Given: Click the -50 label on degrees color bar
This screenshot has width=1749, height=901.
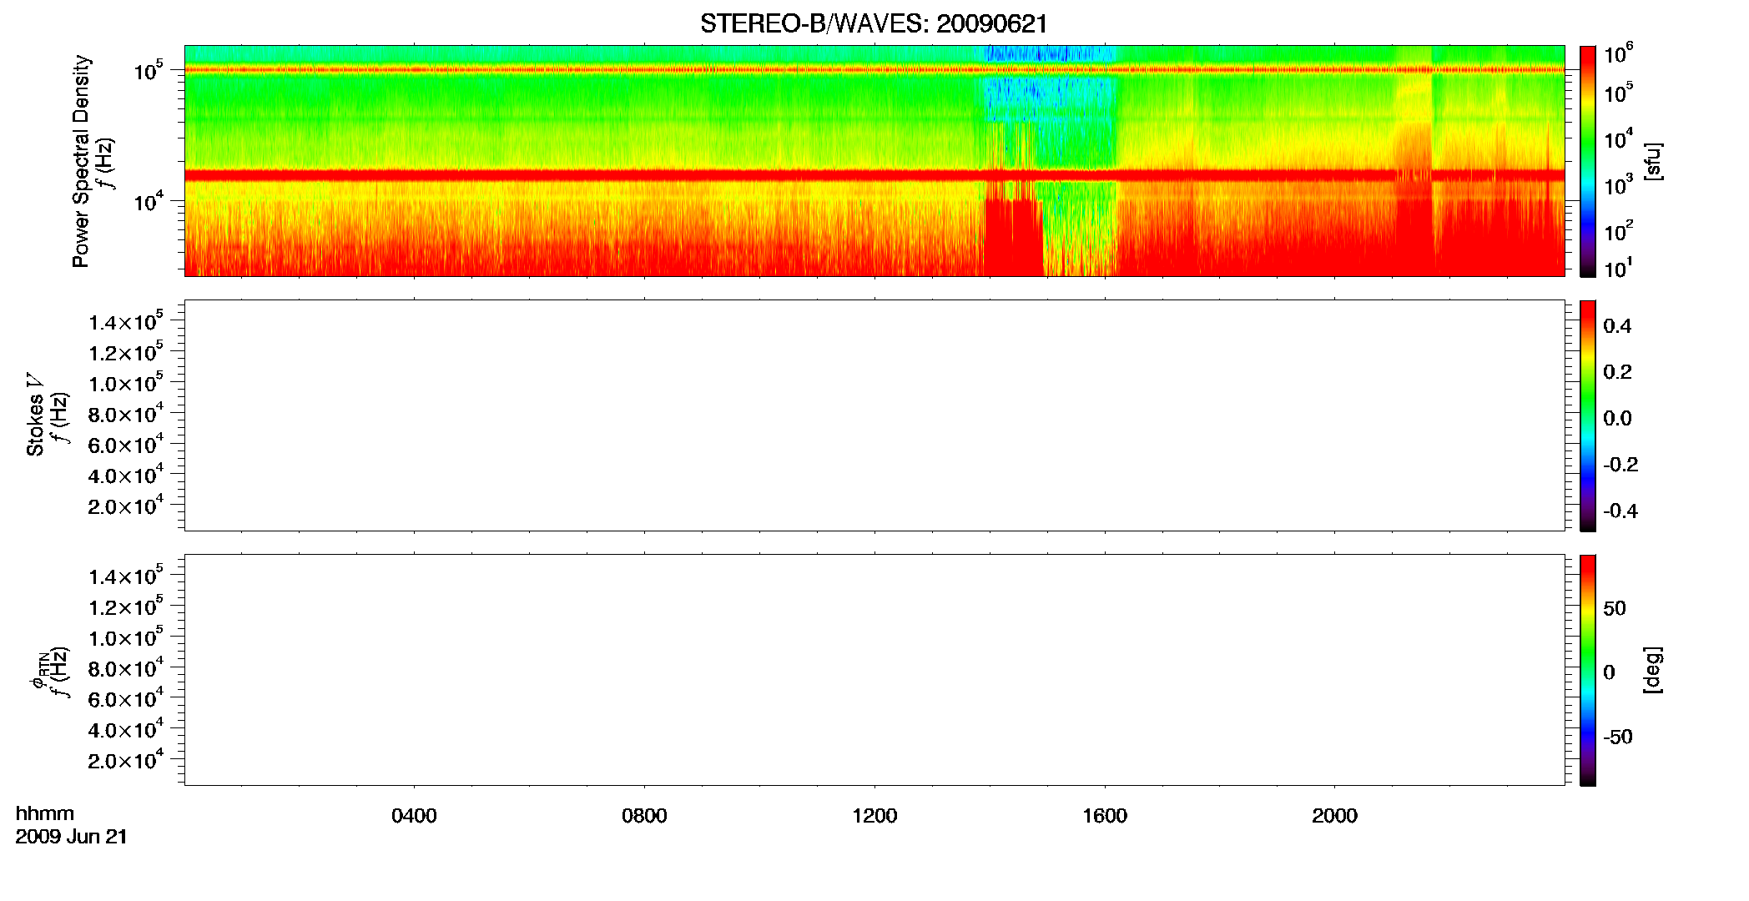Looking at the screenshot, I should [1618, 737].
